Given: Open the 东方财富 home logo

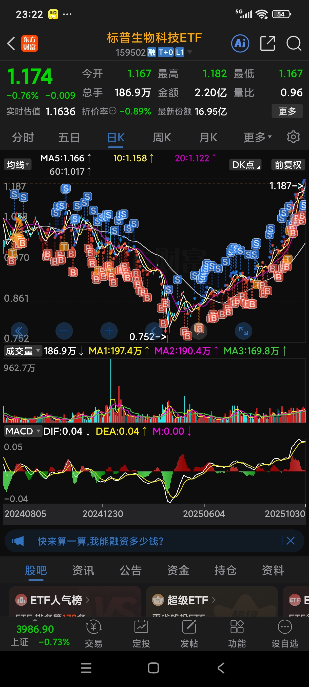Looking at the screenshot, I should [x=30, y=44].
